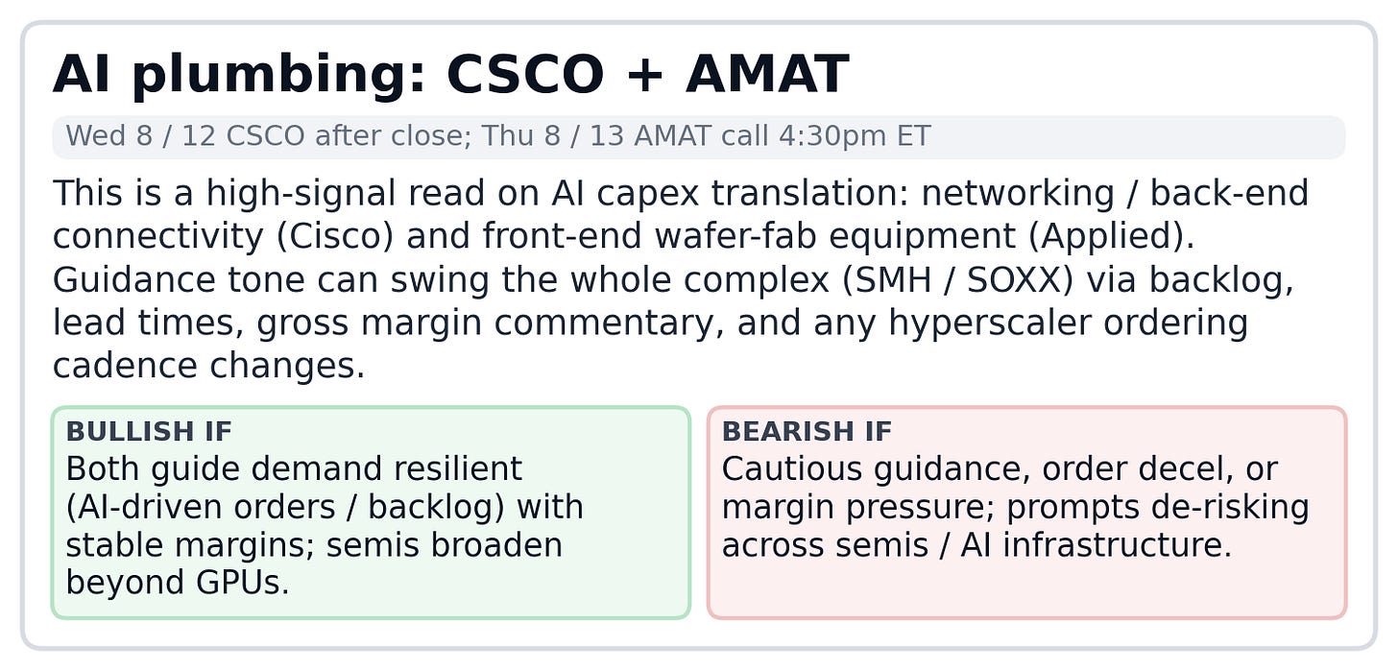Click 'across semis / AI infrastructure.' line
1398x671 pixels.
976,544
